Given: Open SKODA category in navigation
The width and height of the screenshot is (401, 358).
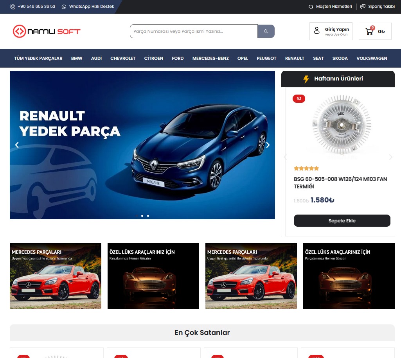Looking at the screenshot, I should (x=340, y=58).
